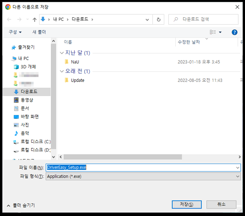Sort by the 이름 column header
This screenshot has width=245, height=216.
pos(68,42)
